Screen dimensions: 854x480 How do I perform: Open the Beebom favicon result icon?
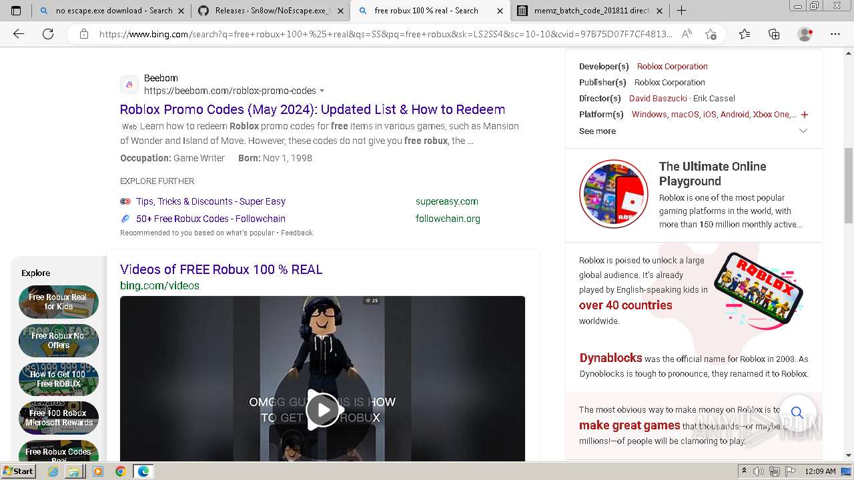(x=129, y=85)
